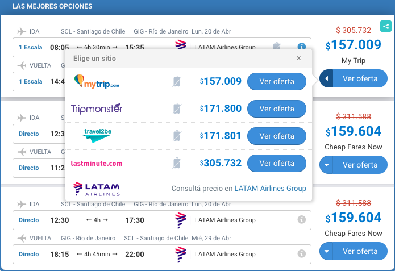Viewport: 395px width, 271px height.
Task: Click no-baggage icon in mytrip row
Action: (177, 81)
